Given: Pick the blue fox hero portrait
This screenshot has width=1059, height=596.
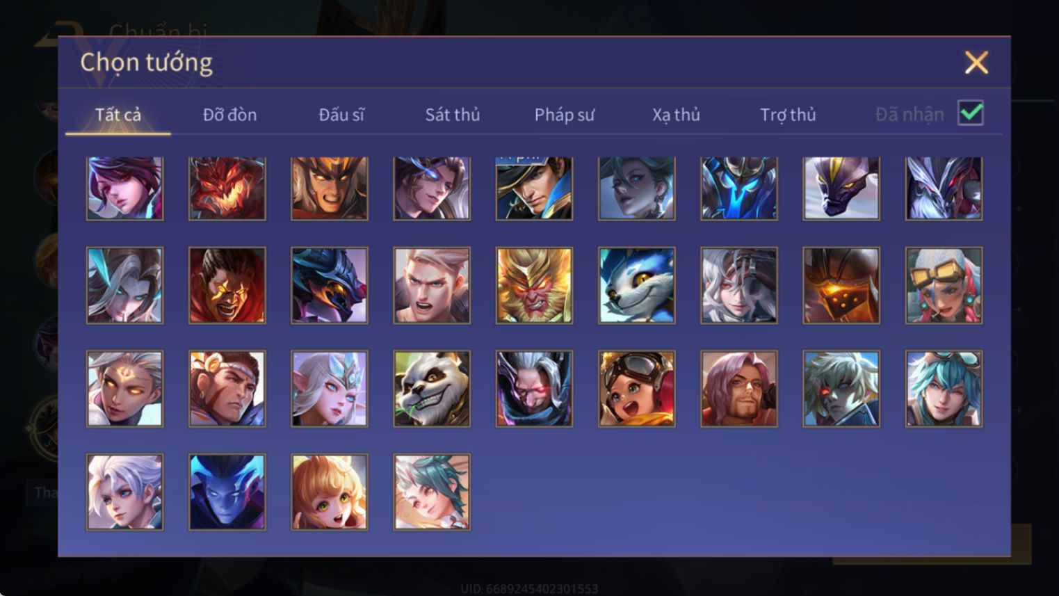Looking at the screenshot, I should pyautogui.click(x=636, y=285).
